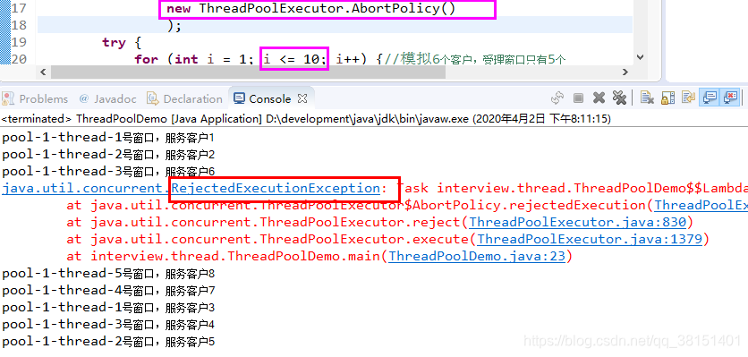Click the editor horizontal scrollbar left arrow
The width and height of the screenshot is (748, 357).
point(43,72)
